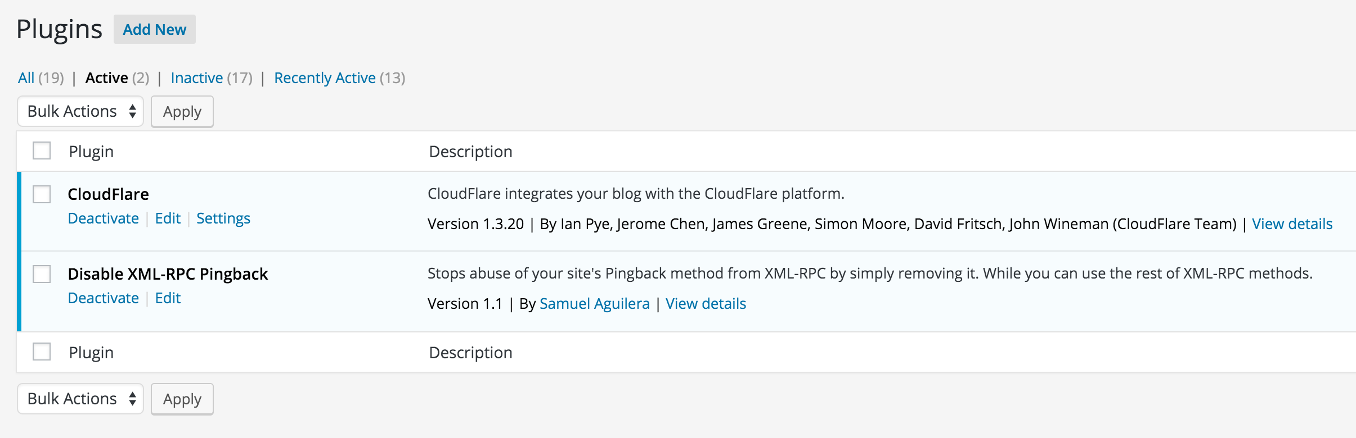Screen dimensions: 1356x438
Task: Switch to the Inactive plugins filter
Action: pyautogui.click(x=197, y=78)
